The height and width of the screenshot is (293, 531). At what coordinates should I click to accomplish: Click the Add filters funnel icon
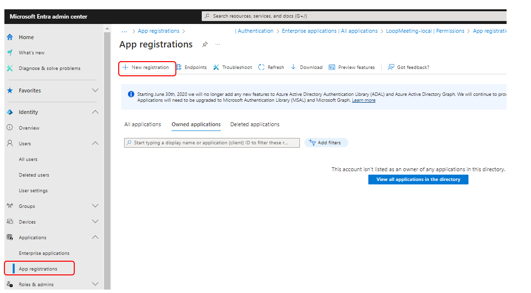(x=312, y=142)
